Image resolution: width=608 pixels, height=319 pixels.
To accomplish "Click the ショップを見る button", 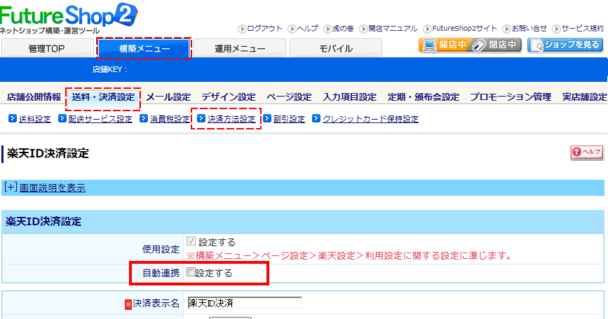I will click(565, 45).
